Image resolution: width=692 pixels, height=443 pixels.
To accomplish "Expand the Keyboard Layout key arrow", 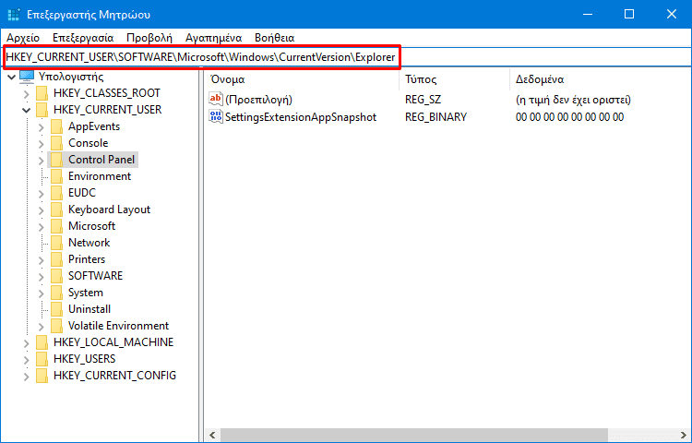I will [x=41, y=210].
